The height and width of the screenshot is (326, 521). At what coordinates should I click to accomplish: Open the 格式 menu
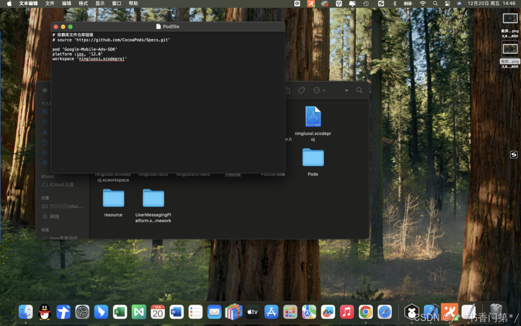pos(83,3)
